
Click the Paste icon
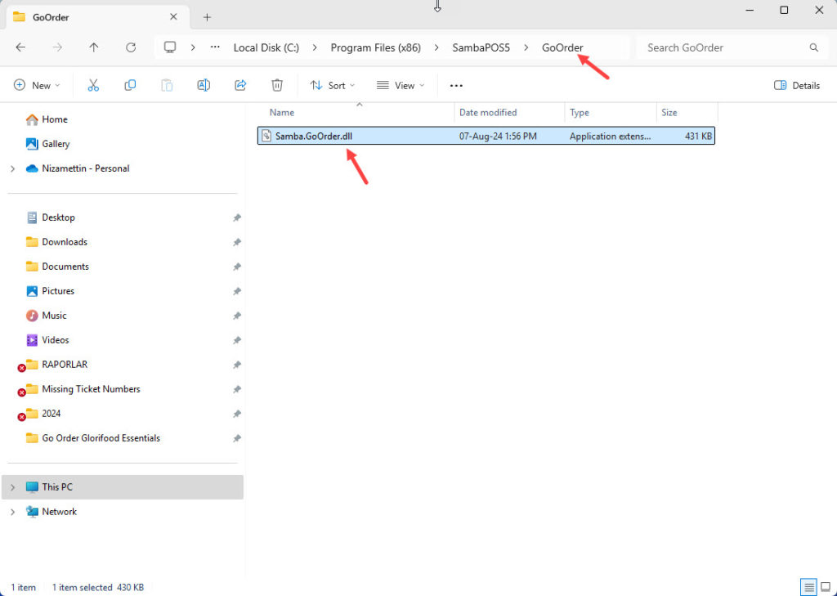[167, 86]
